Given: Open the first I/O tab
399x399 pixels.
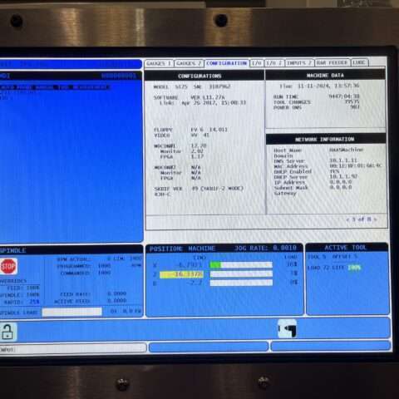Looking at the screenshot, I should (x=257, y=63).
